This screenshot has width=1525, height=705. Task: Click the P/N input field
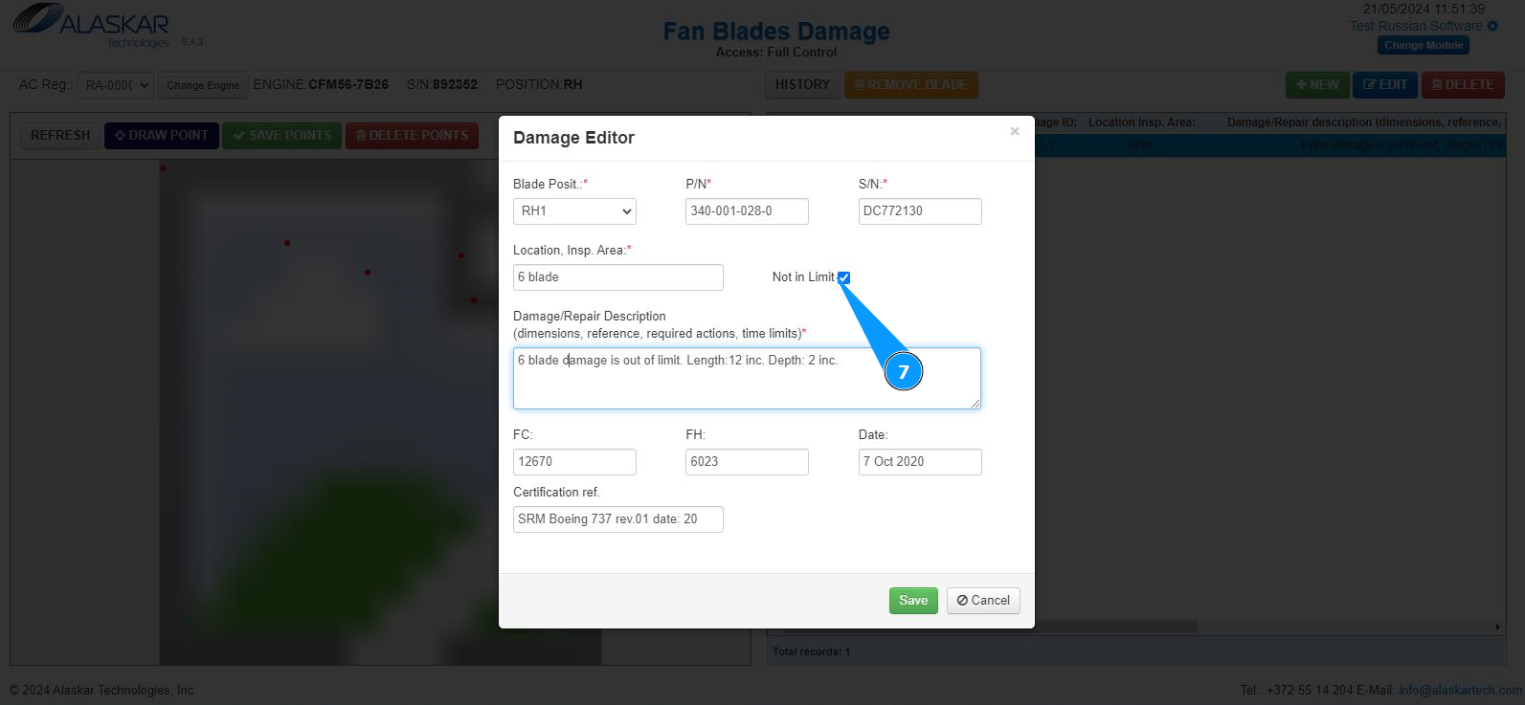coord(747,211)
